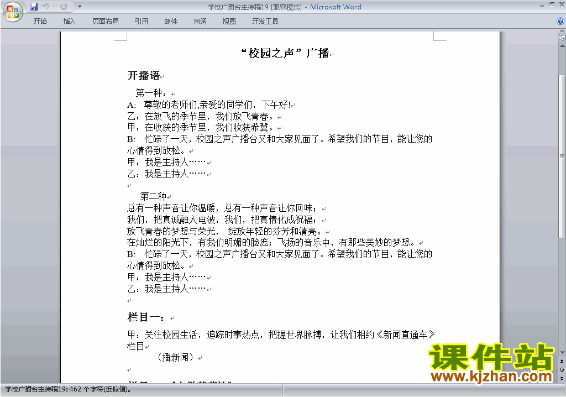Click line 我们，把真诚融入电波
This screenshot has width=566, height=397.
(x=222, y=220)
